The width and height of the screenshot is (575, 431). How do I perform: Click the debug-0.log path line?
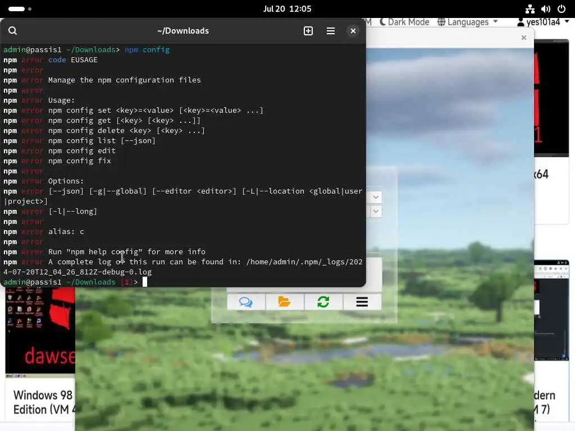tap(77, 272)
